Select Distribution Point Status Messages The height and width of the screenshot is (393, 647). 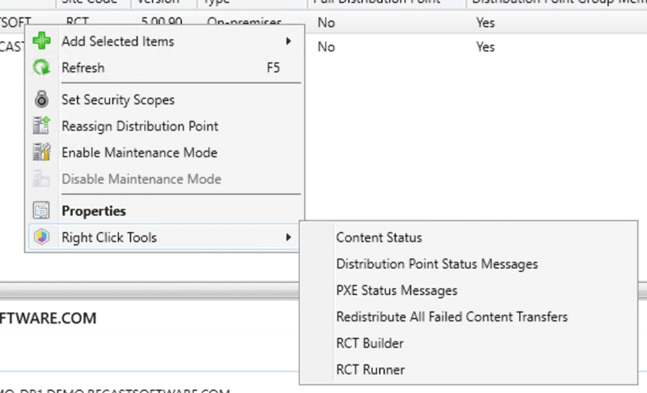[x=437, y=263]
